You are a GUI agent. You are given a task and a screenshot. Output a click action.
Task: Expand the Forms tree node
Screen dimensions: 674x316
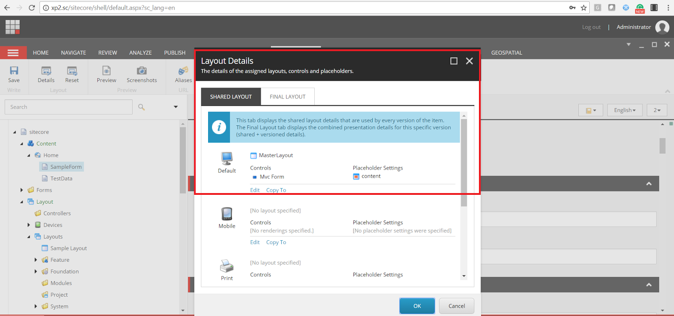coord(22,190)
